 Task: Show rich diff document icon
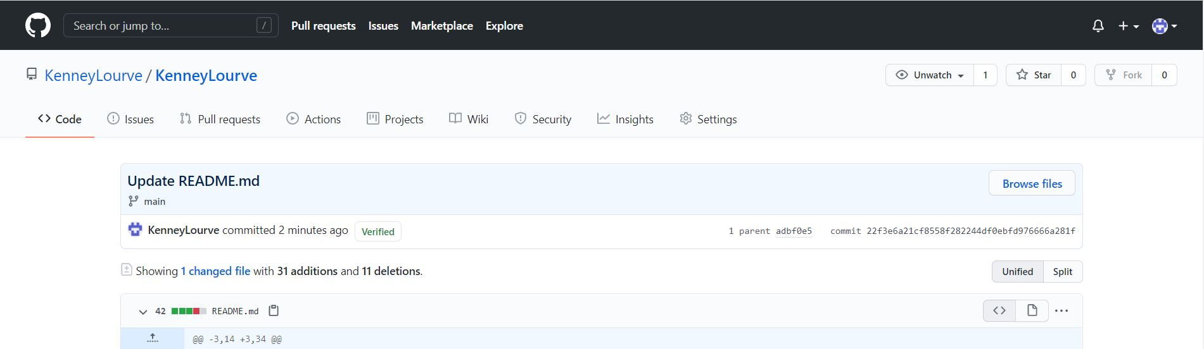[x=1032, y=310]
